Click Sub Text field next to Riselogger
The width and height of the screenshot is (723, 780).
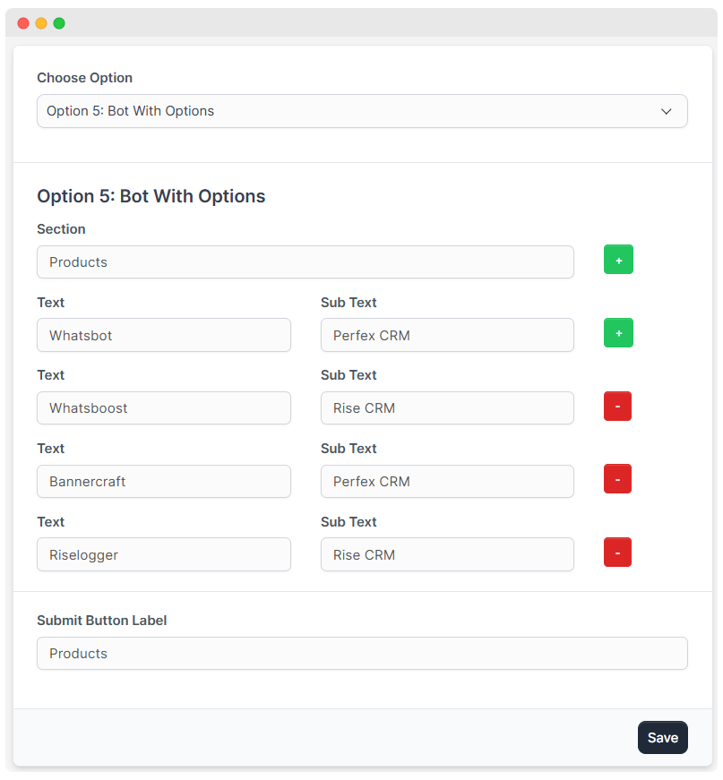(x=447, y=554)
